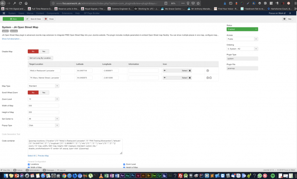Click the Select All link under code
297x179 pixels.
32,156
